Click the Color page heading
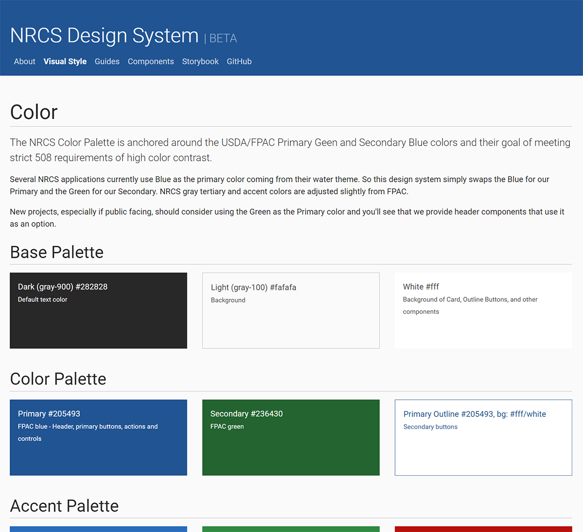 [x=34, y=112]
